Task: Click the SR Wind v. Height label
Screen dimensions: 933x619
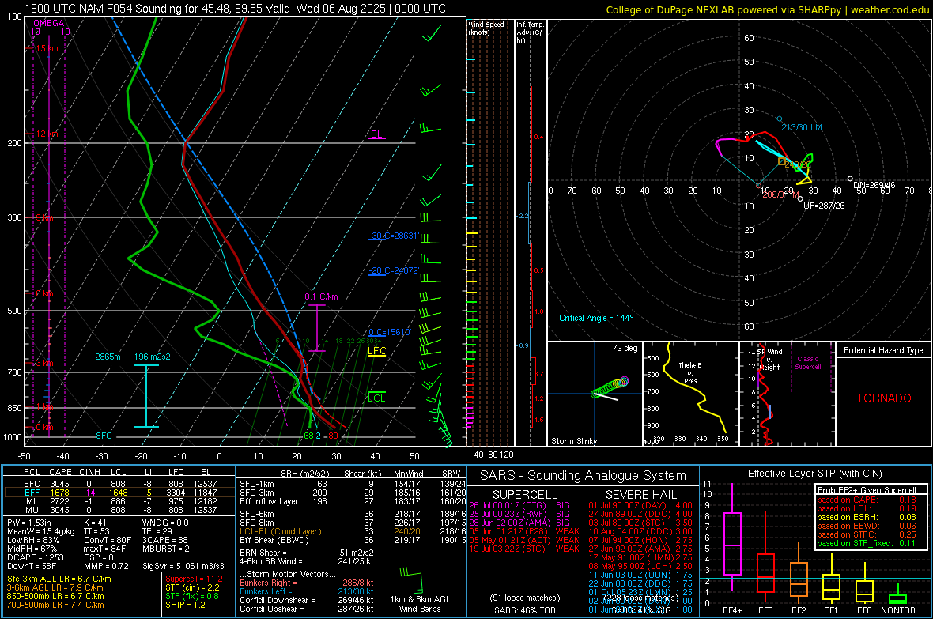Action: [x=769, y=360]
